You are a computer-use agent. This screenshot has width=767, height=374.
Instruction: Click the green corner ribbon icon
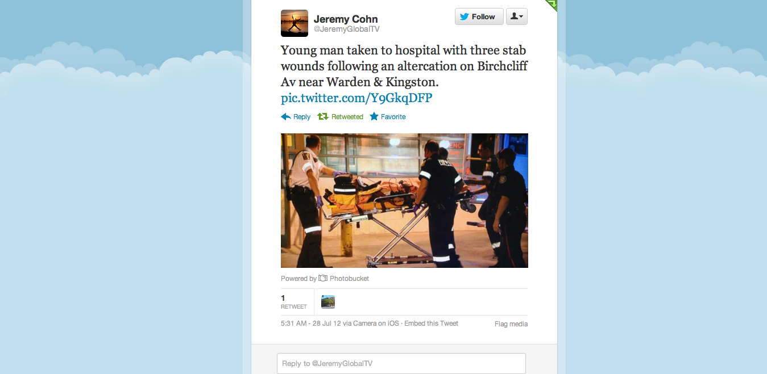[552, 5]
